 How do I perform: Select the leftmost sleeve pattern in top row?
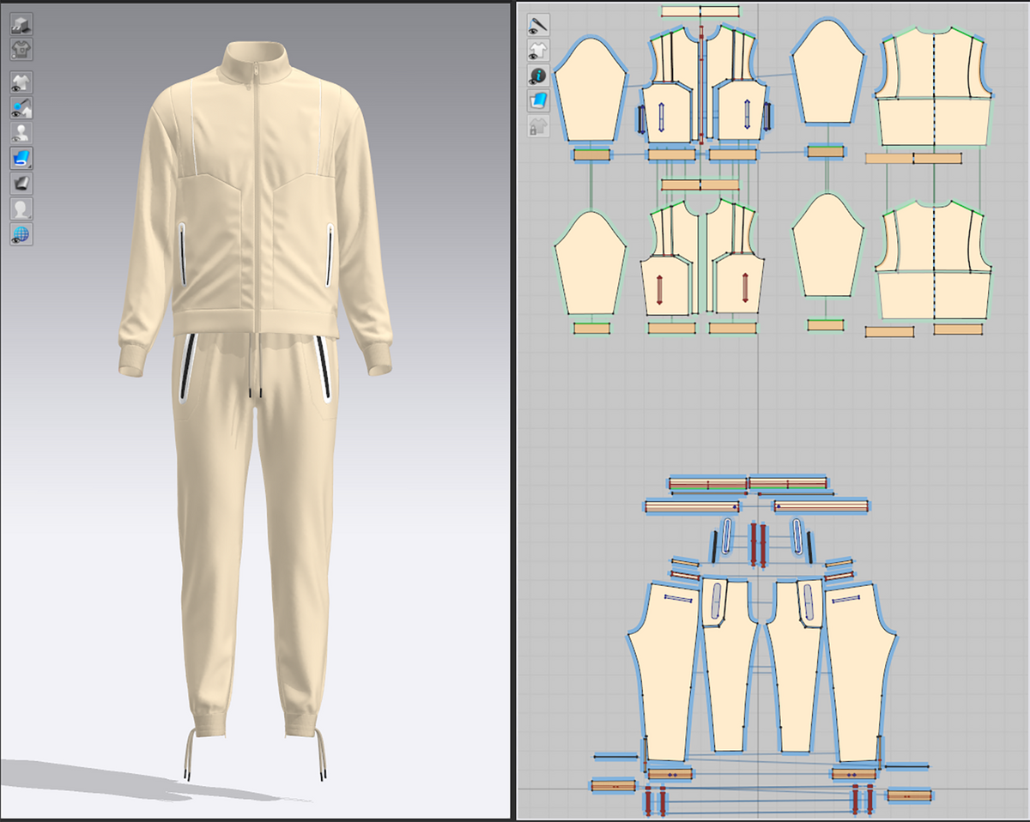pyautogui.click(x=591, y=91)
